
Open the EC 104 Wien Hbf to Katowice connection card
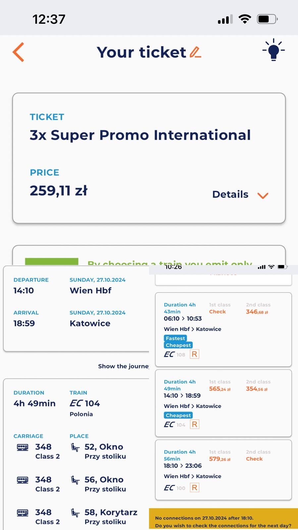(x=224, y=403)
